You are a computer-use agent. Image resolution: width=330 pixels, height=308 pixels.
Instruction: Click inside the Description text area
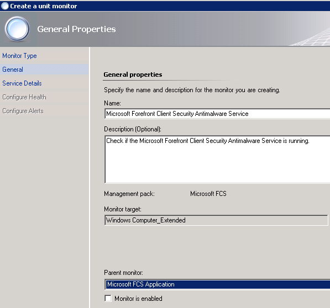pos(217,160)
